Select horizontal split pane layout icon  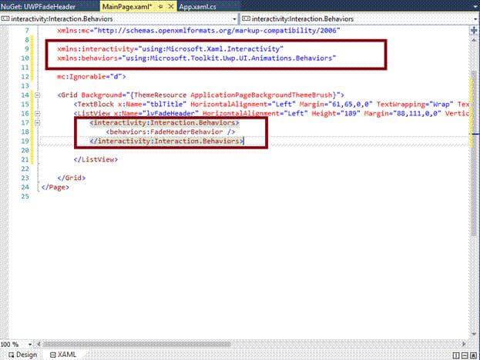pos(465,355)
